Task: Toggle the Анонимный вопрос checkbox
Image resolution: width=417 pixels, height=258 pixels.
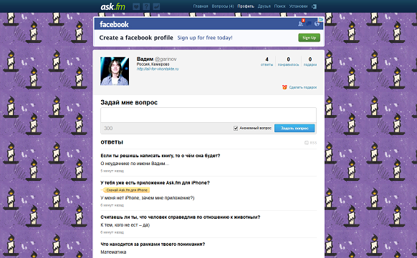Action: click(236, 129)
